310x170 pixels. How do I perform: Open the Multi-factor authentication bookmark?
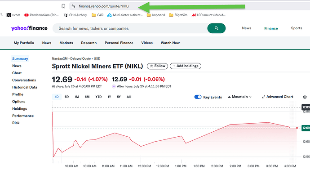click(x=125, y=15)
